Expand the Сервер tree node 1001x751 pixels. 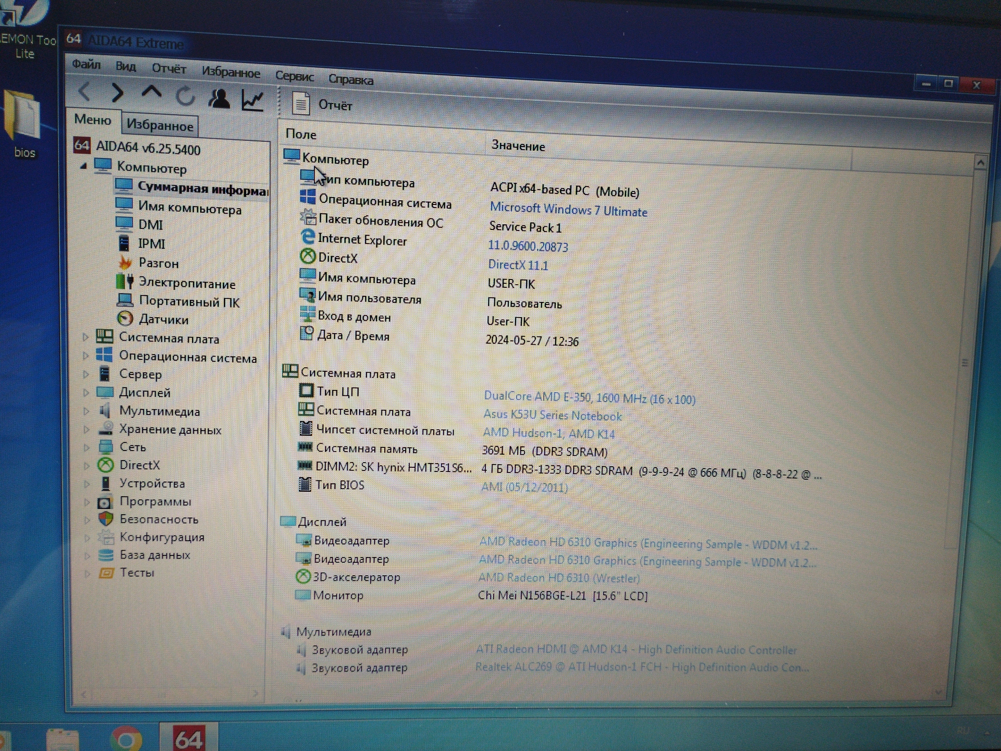coord(86,374)
